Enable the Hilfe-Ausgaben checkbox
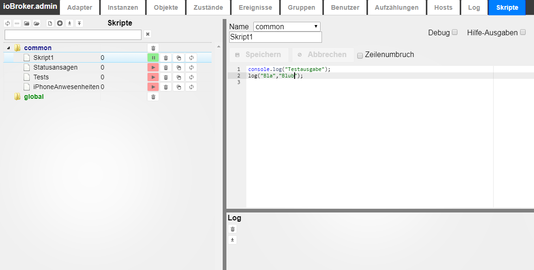 coord(523,32)
